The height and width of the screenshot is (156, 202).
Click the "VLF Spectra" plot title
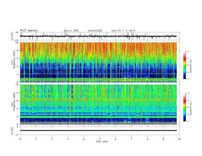click(29, 31)
